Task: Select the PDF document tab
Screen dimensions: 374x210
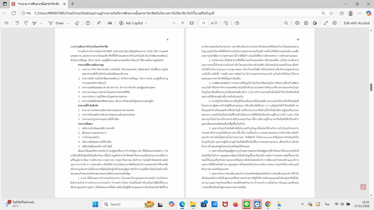Action: click(x=35, y=4)
